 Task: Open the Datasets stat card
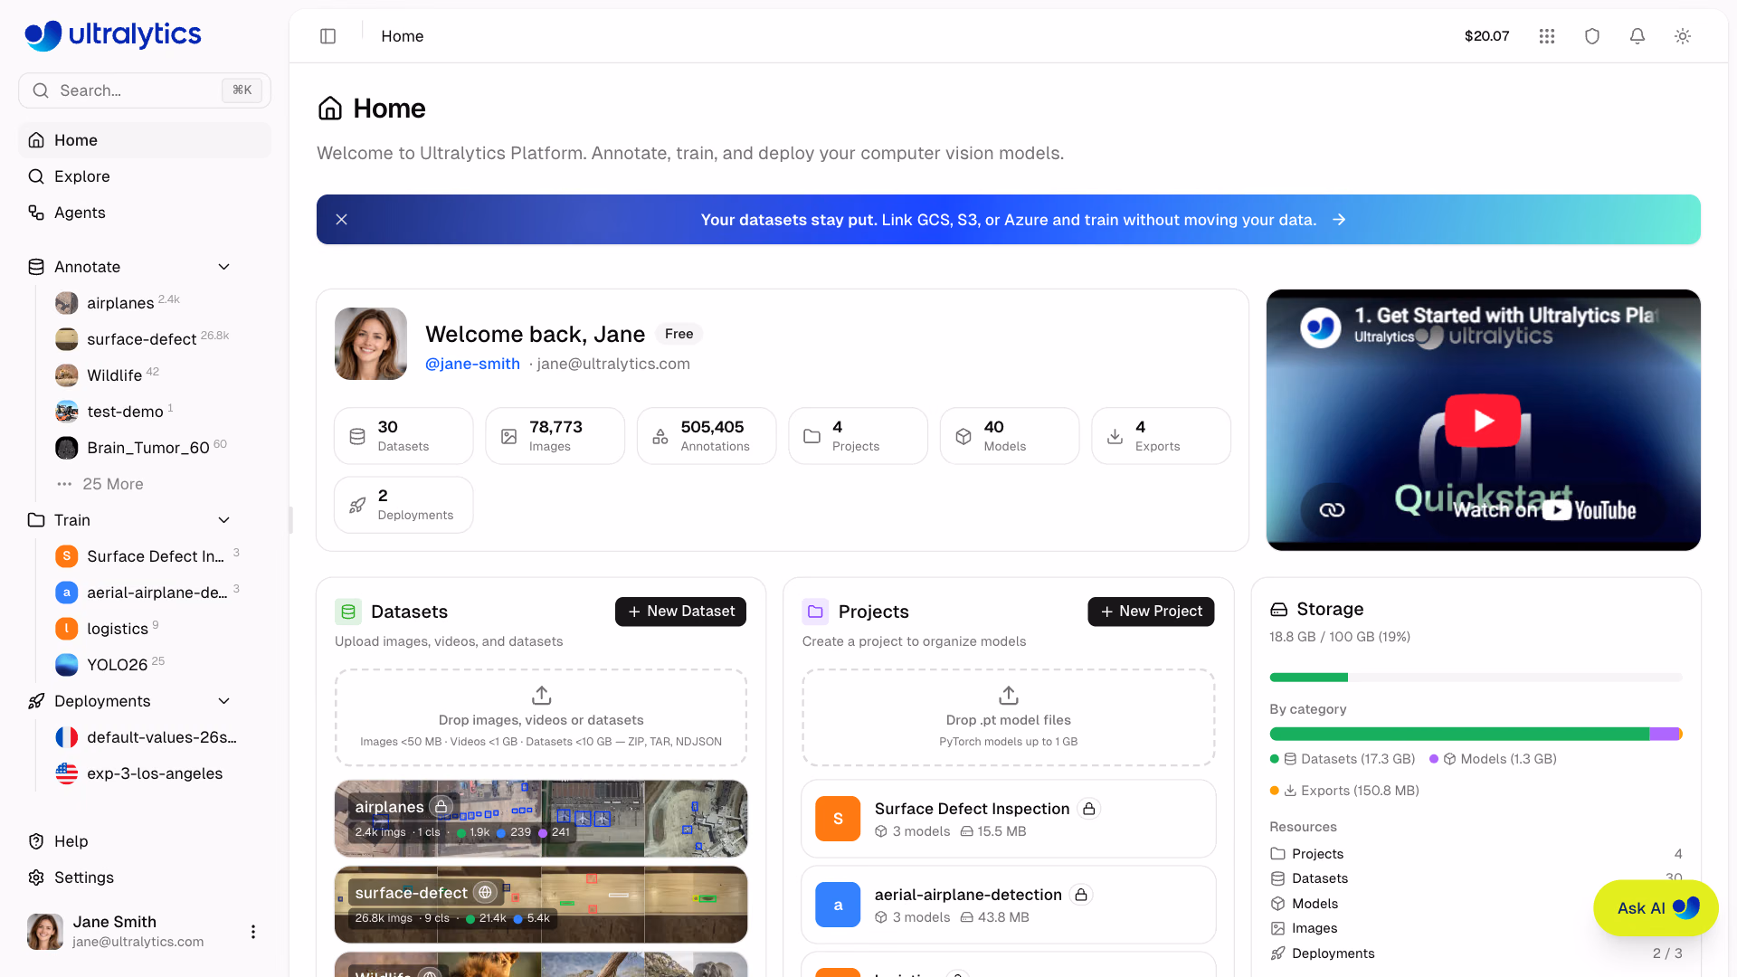pyautogui.click(x=403, y=436)
